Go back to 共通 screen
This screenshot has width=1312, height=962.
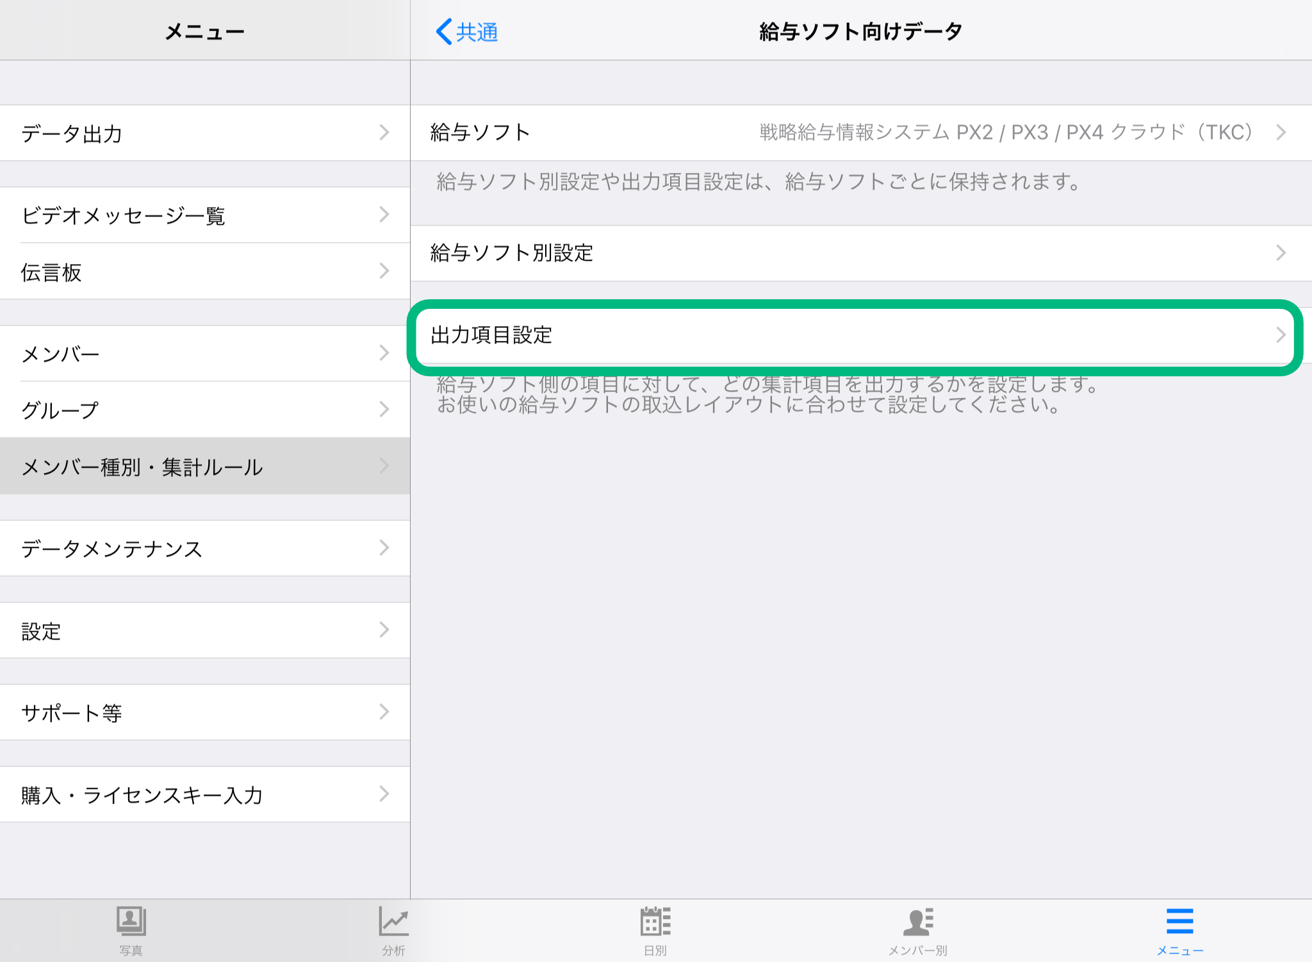click(477, 31)
